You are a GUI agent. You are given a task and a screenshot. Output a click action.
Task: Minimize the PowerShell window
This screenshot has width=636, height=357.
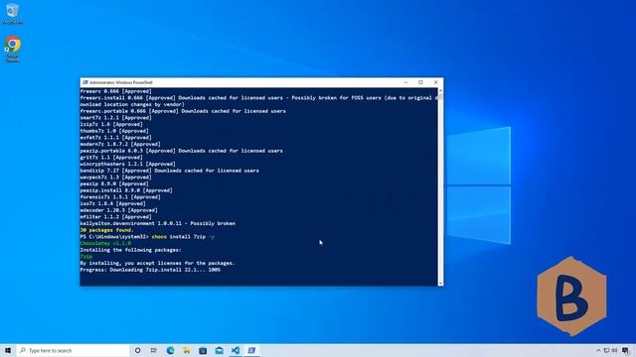click(x=405, y=82)
